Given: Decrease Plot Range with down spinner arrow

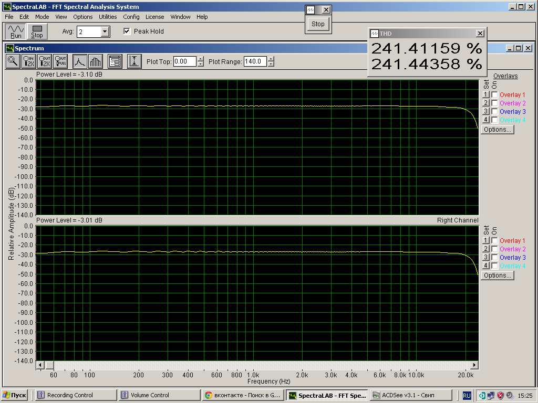Looking at the screenshot, I should click(271, 64).
